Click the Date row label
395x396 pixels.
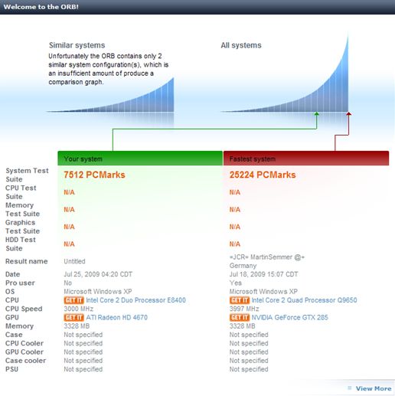point(13,274)
